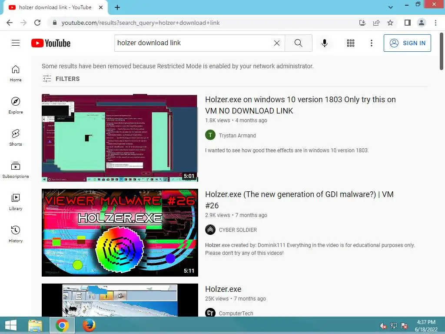Open the third Holzer.exe video thumbnail
Viewport: 445px width, 334px height.
[x=120, y=300]
